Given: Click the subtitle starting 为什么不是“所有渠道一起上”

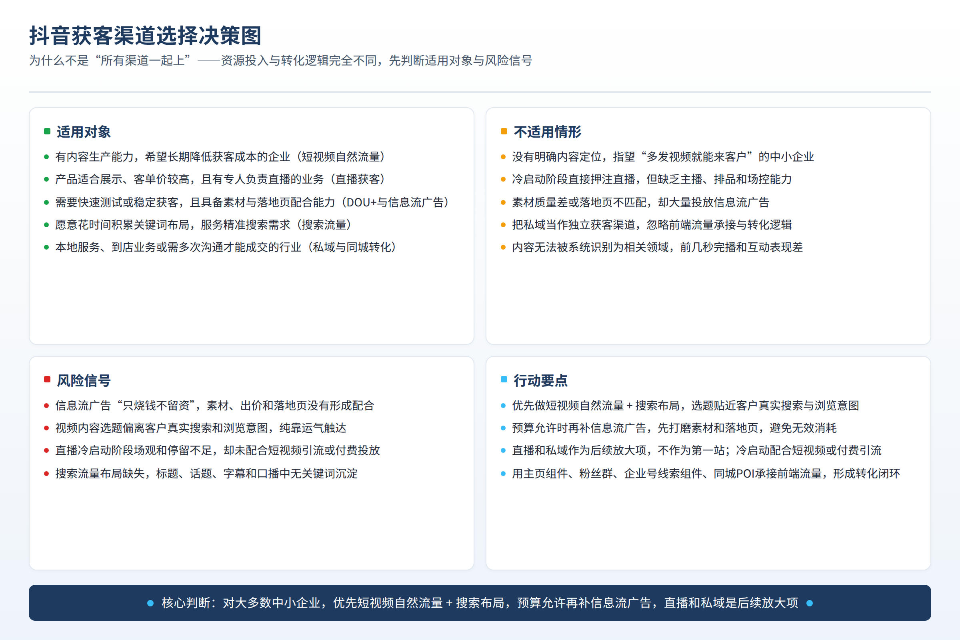Looking at the screenshot, I should (x=281, y=60).
